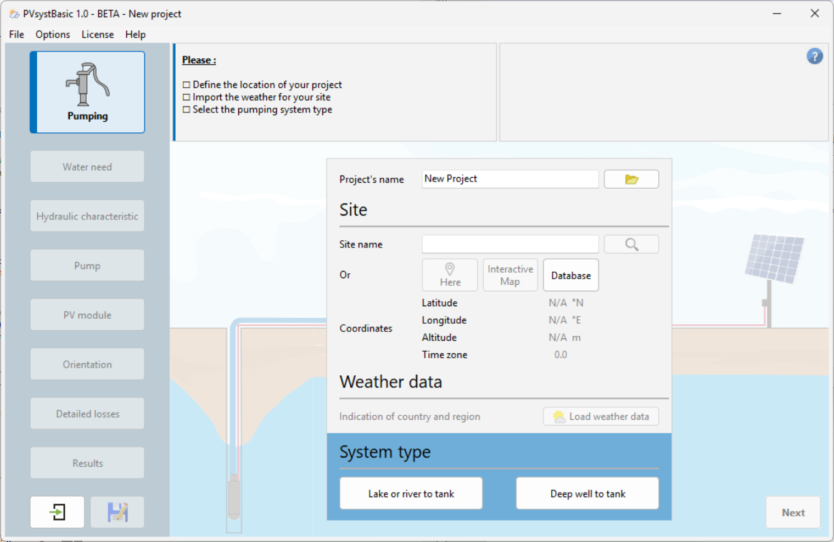Viewport: 834px width, 542px height.
Task: Choose Lake or river to tank
Action: pos(411,493)
